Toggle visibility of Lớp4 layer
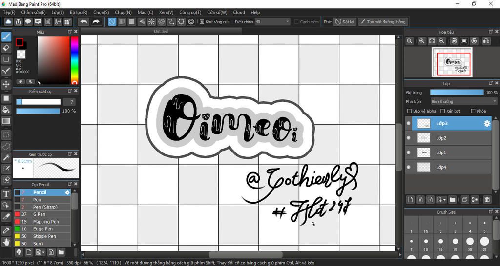Viewport: 500px width, 266px height. click(x=409, y=168)
